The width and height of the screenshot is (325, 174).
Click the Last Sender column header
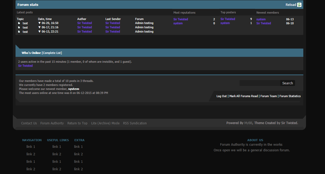click(113, 19)
